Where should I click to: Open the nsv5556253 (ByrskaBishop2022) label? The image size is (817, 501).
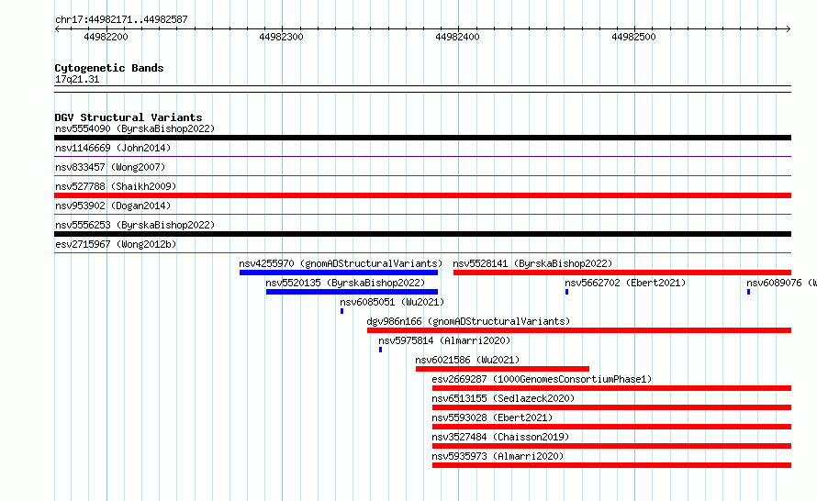click(x=135, y=225)
